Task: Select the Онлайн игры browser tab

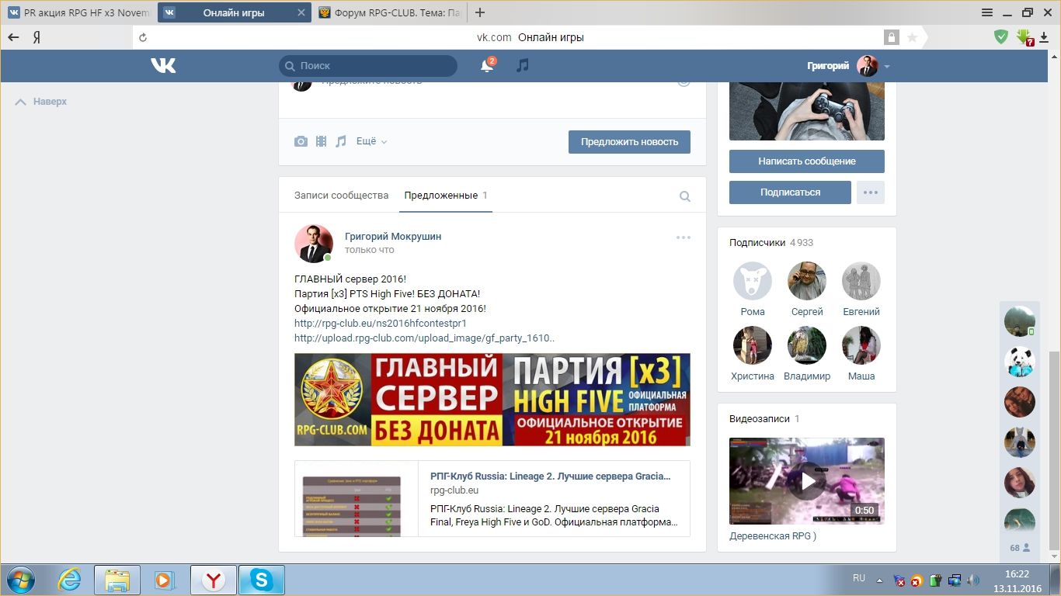Action: pyautogui.click(x=234, y=12)
